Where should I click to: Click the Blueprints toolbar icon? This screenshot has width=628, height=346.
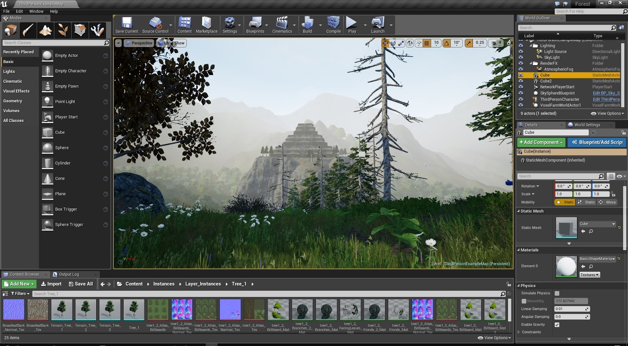[255, 25]
